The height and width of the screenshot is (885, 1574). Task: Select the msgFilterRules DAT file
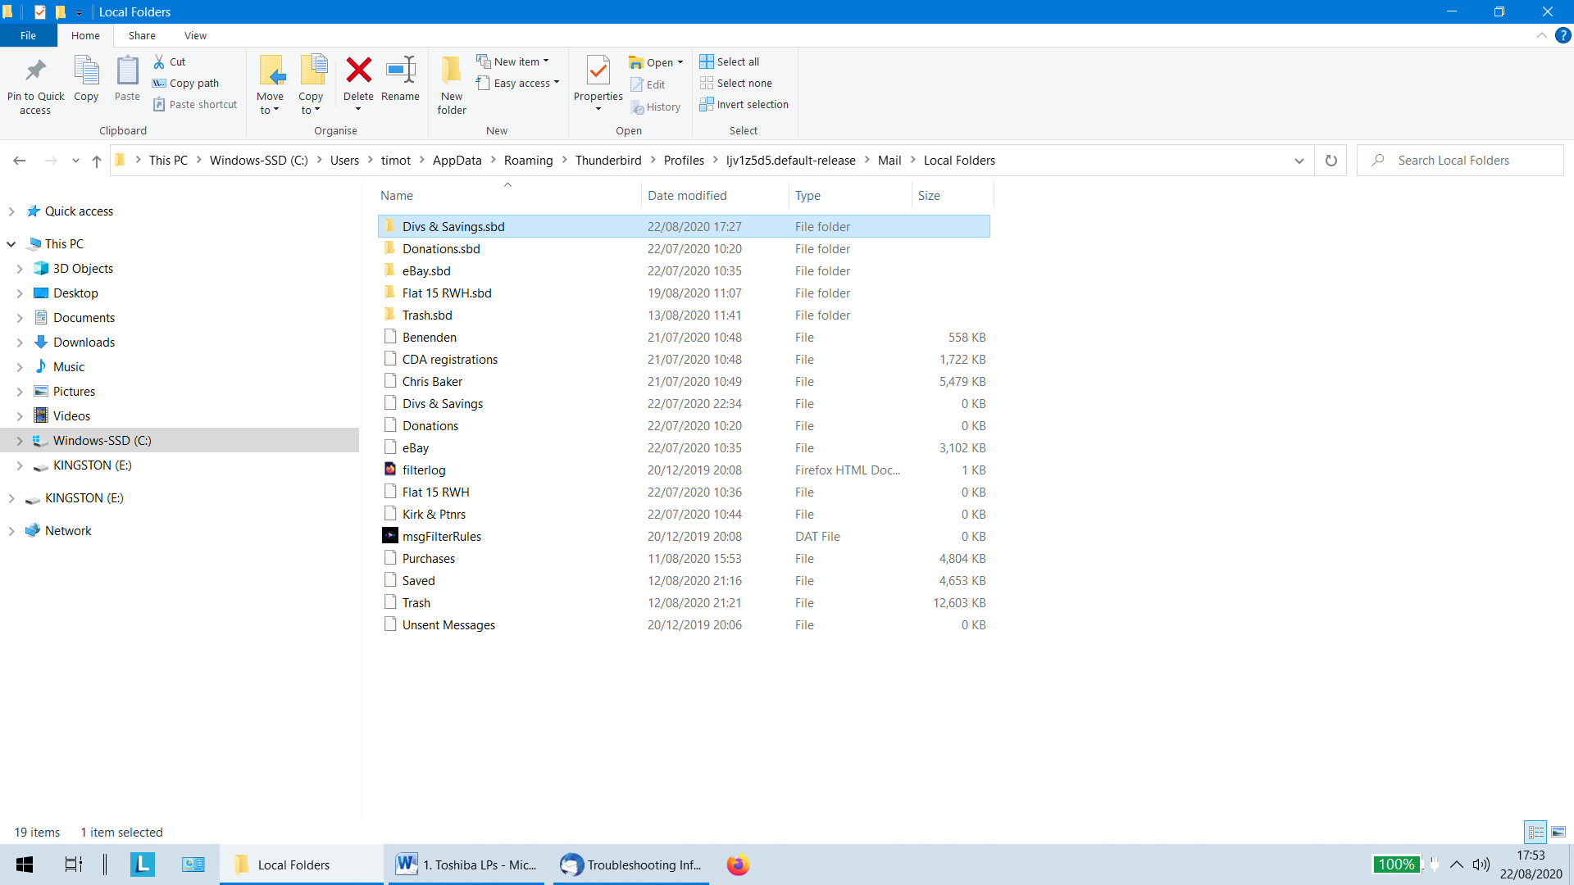click(x=684, y=537)
